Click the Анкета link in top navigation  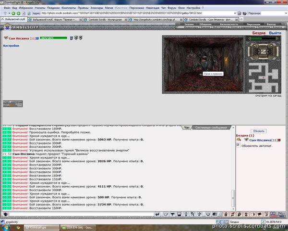coord(277,27)
